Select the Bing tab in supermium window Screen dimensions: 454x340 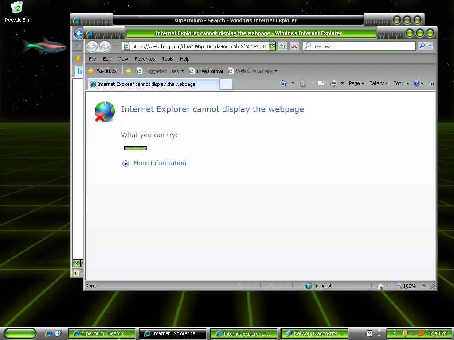79,71
